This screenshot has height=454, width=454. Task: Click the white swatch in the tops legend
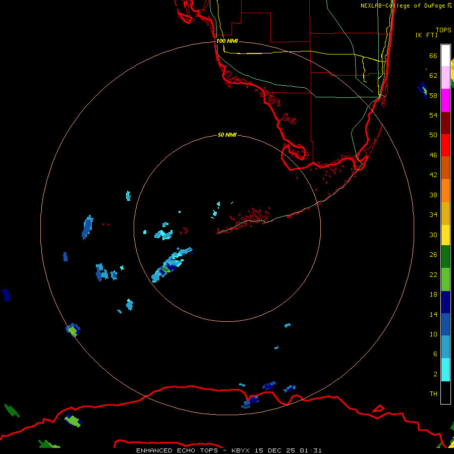(x=445, y=55)
